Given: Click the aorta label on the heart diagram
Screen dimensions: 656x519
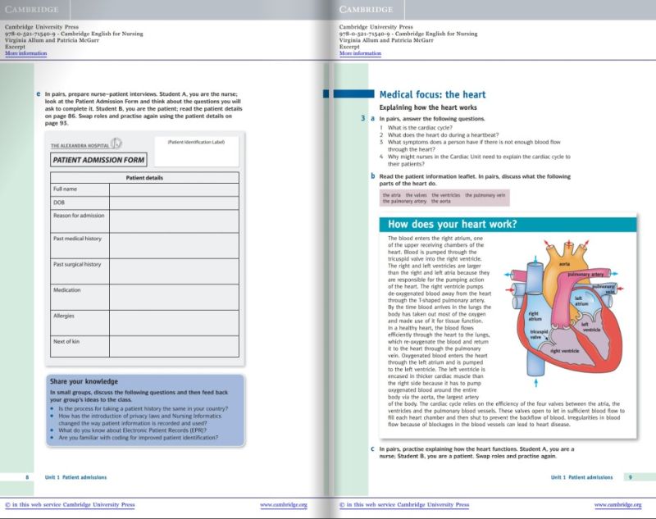Looking at the screenshot, I should click(564, 265).
